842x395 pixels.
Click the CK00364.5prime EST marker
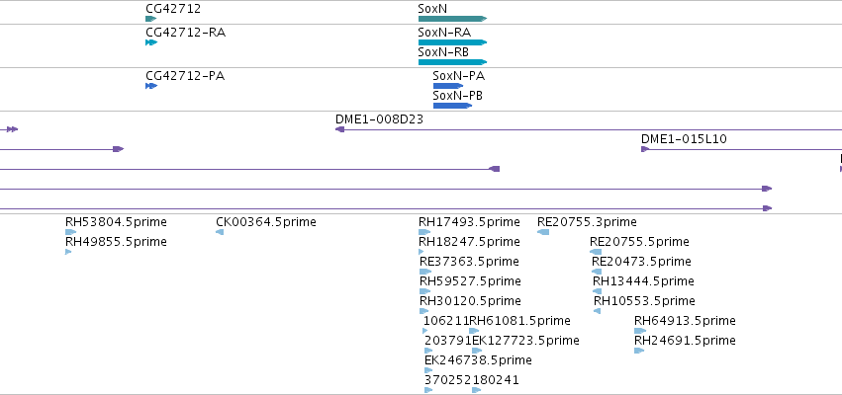coord(220,232)
